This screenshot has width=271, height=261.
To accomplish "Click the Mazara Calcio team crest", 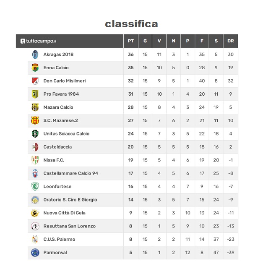I will click(35, 107).
